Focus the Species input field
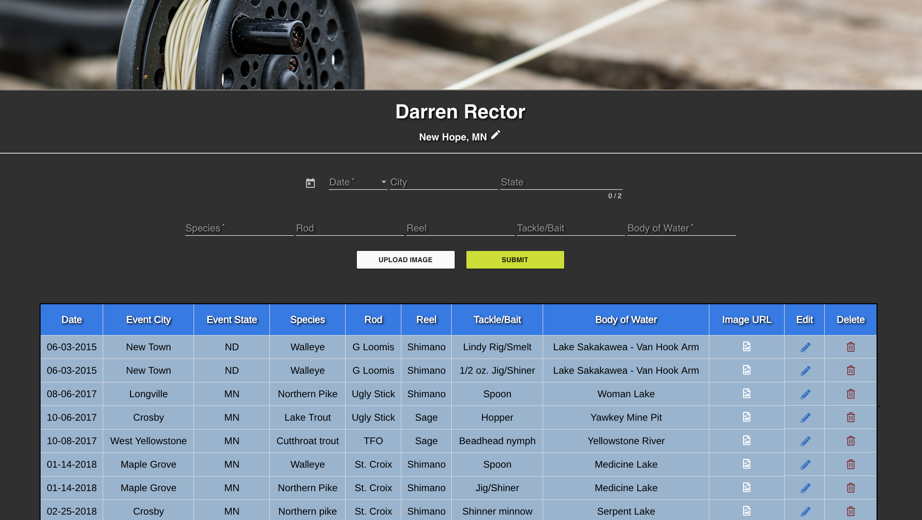 point(239,228)
